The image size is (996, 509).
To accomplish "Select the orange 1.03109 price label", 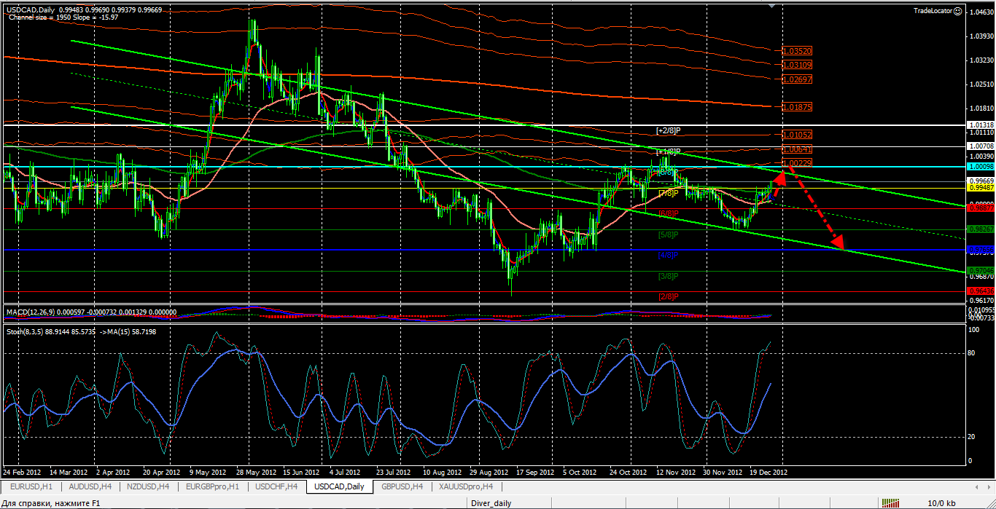I will point(796,65).
